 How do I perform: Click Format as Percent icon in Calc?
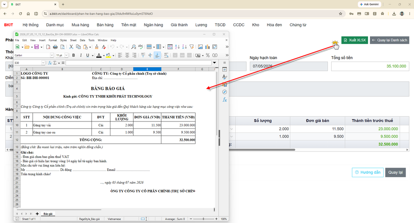click(208, 55)
